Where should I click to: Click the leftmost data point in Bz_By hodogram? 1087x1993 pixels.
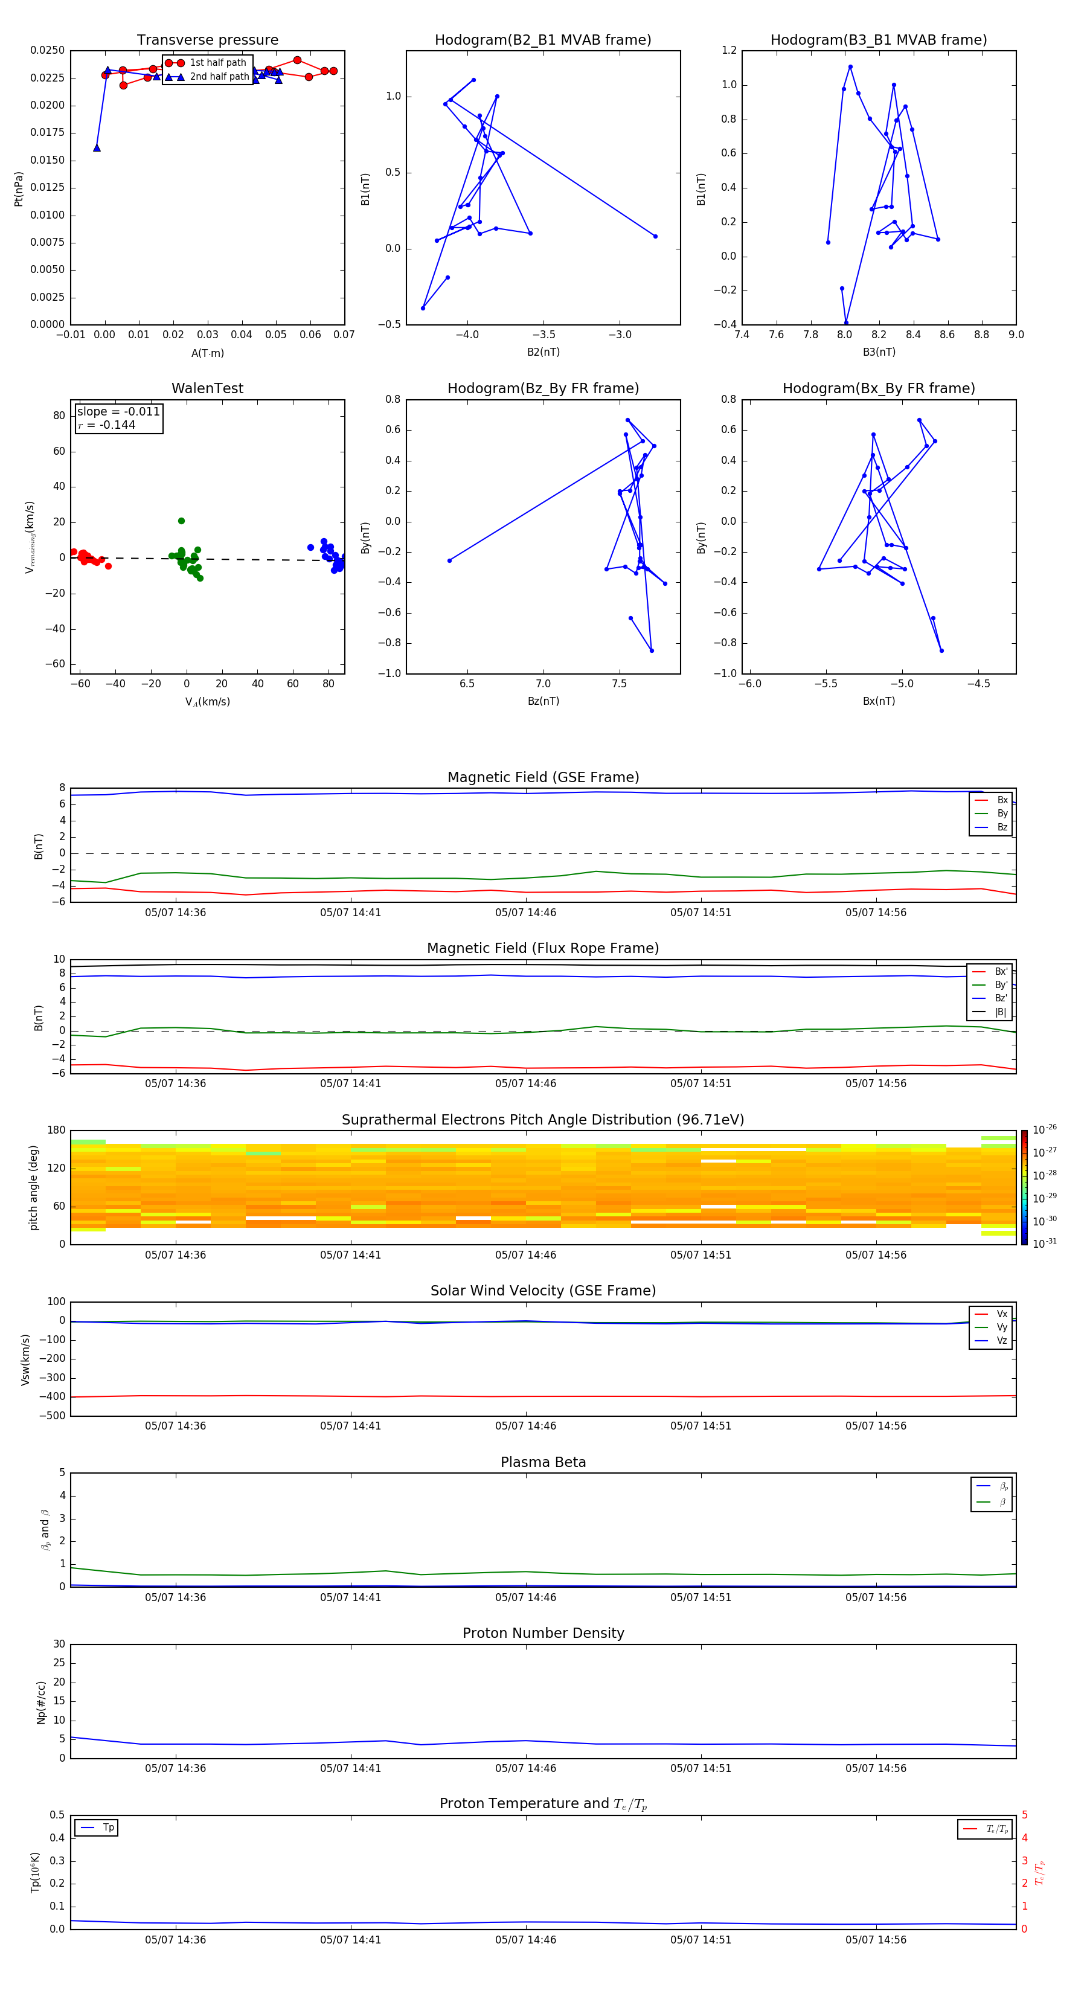click(449, 560)
